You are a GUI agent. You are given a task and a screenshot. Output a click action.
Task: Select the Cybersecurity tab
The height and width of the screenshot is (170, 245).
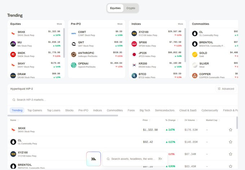pyautogui.click(x=210, y=110)
